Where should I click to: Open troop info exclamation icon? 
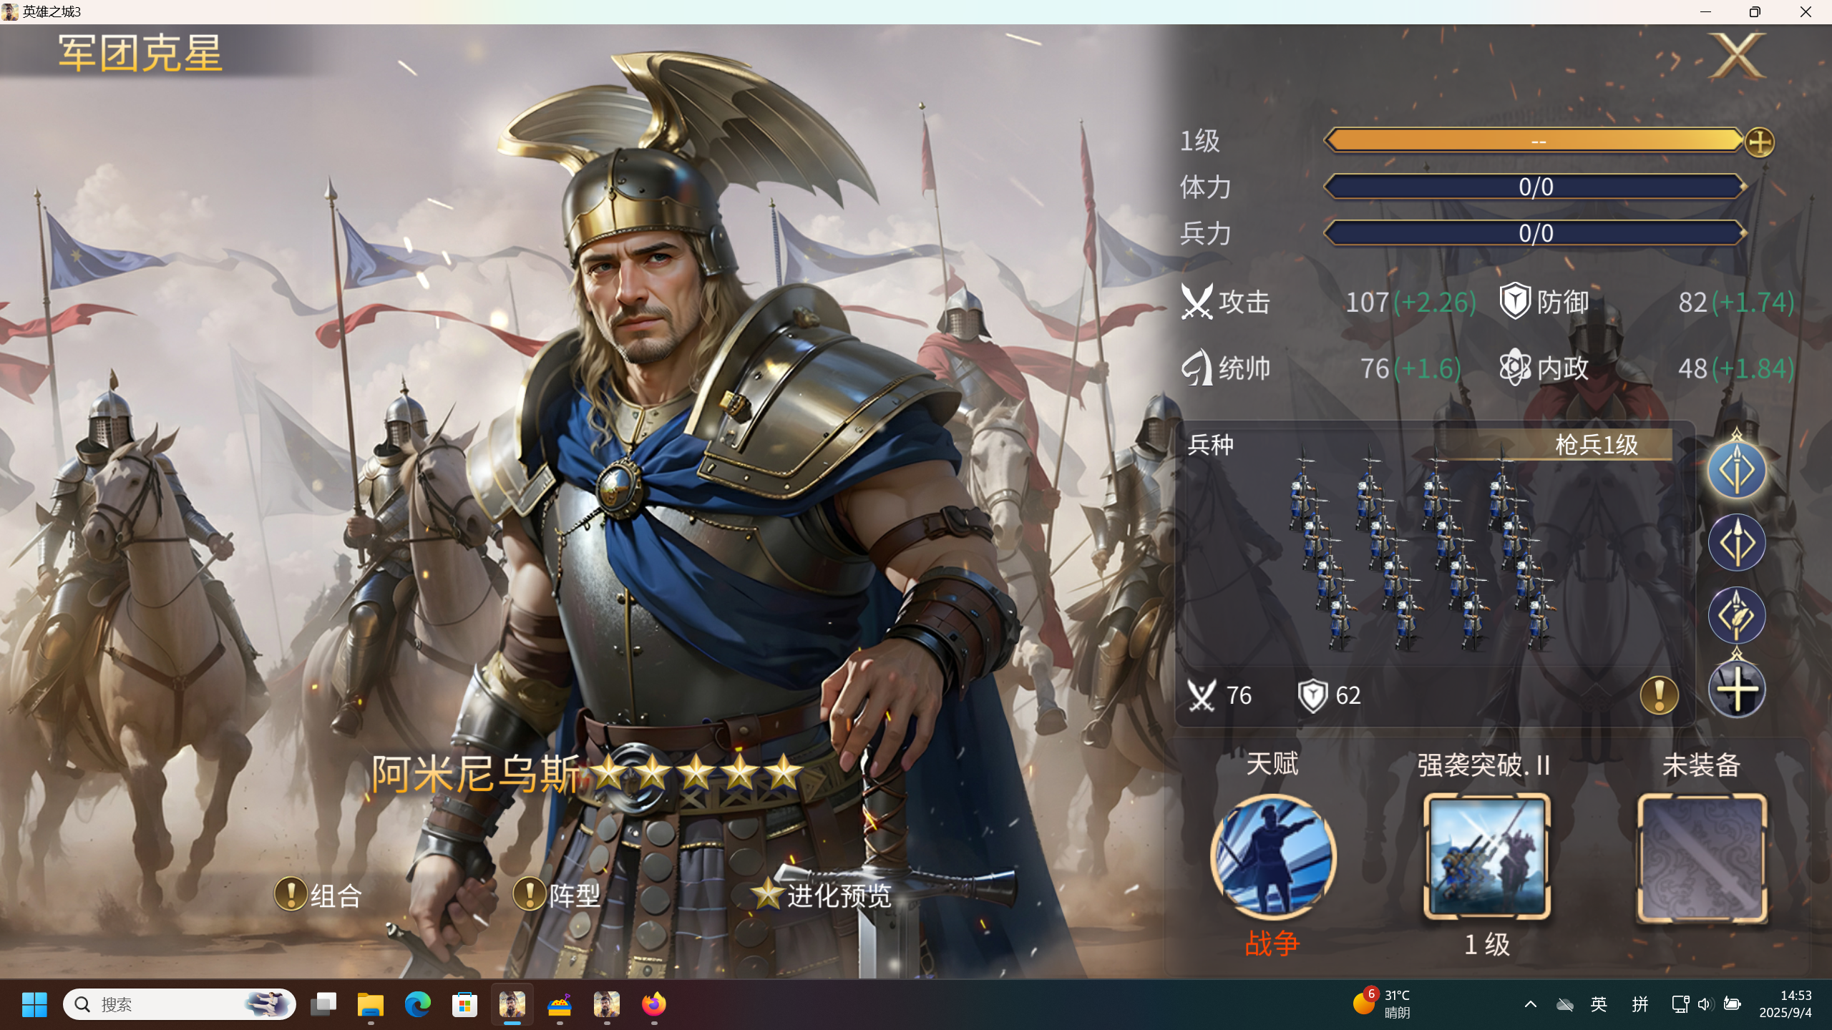tap(1659, 695)
